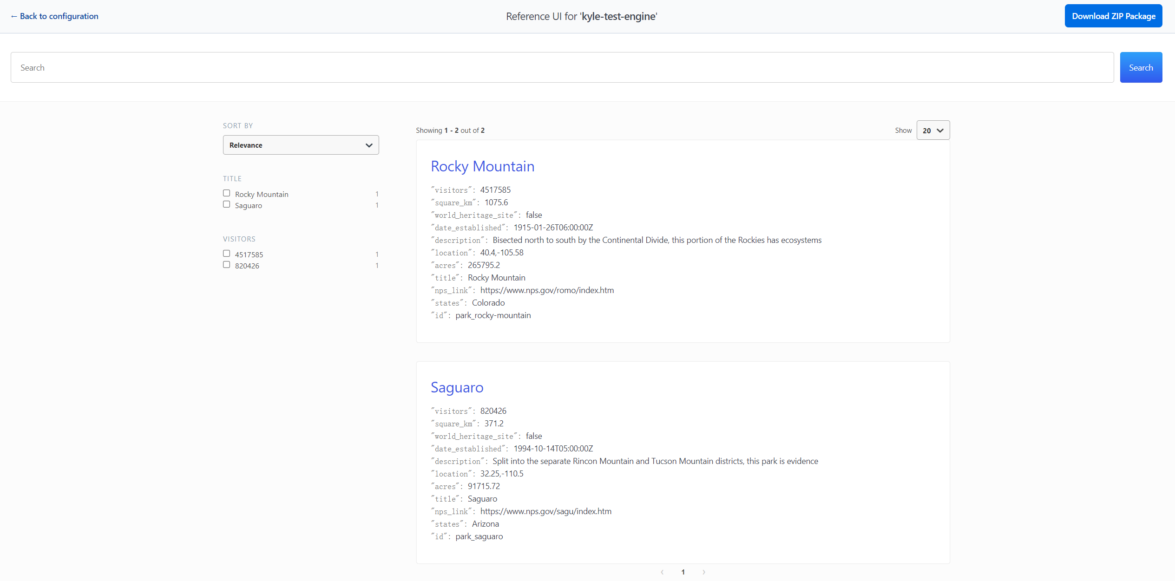Open the Relevance sort dropdown

coord(301,145)
